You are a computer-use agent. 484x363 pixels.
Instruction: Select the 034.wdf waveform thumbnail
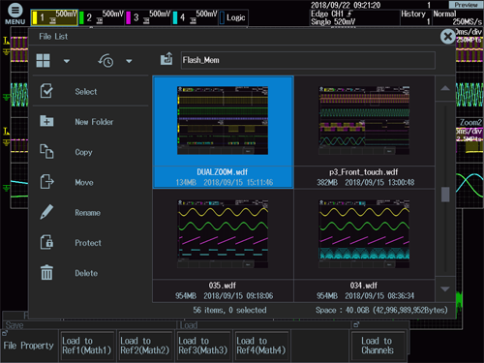pyautogui.click(x=364, y=233)
